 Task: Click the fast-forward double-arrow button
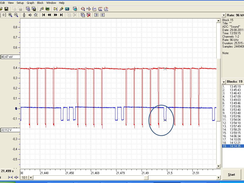55,15
